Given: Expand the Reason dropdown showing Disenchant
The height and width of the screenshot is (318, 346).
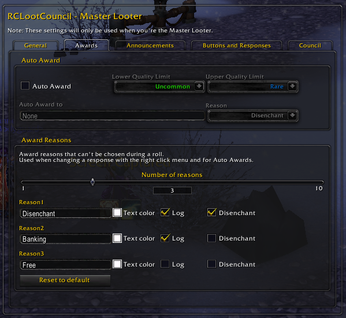Looking at the screenshot, I should [x=292, y=115].
